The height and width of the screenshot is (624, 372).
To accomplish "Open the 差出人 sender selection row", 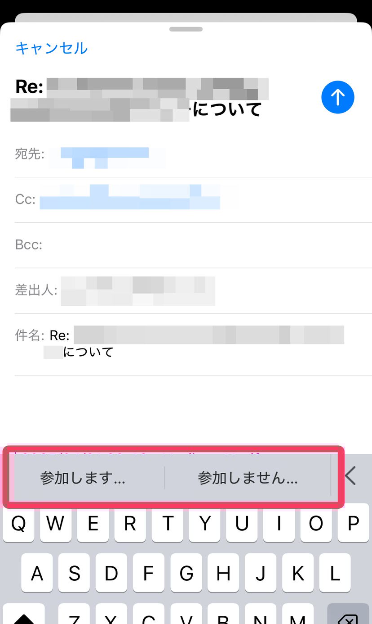I will point(193,291).
